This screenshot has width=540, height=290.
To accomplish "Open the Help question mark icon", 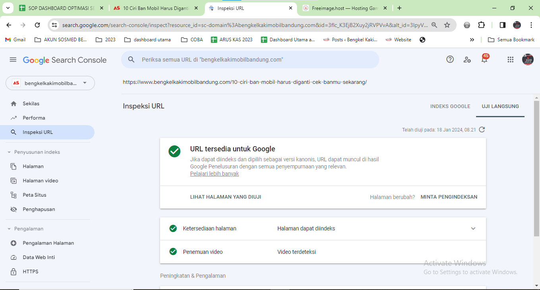I will coord(450,60).
